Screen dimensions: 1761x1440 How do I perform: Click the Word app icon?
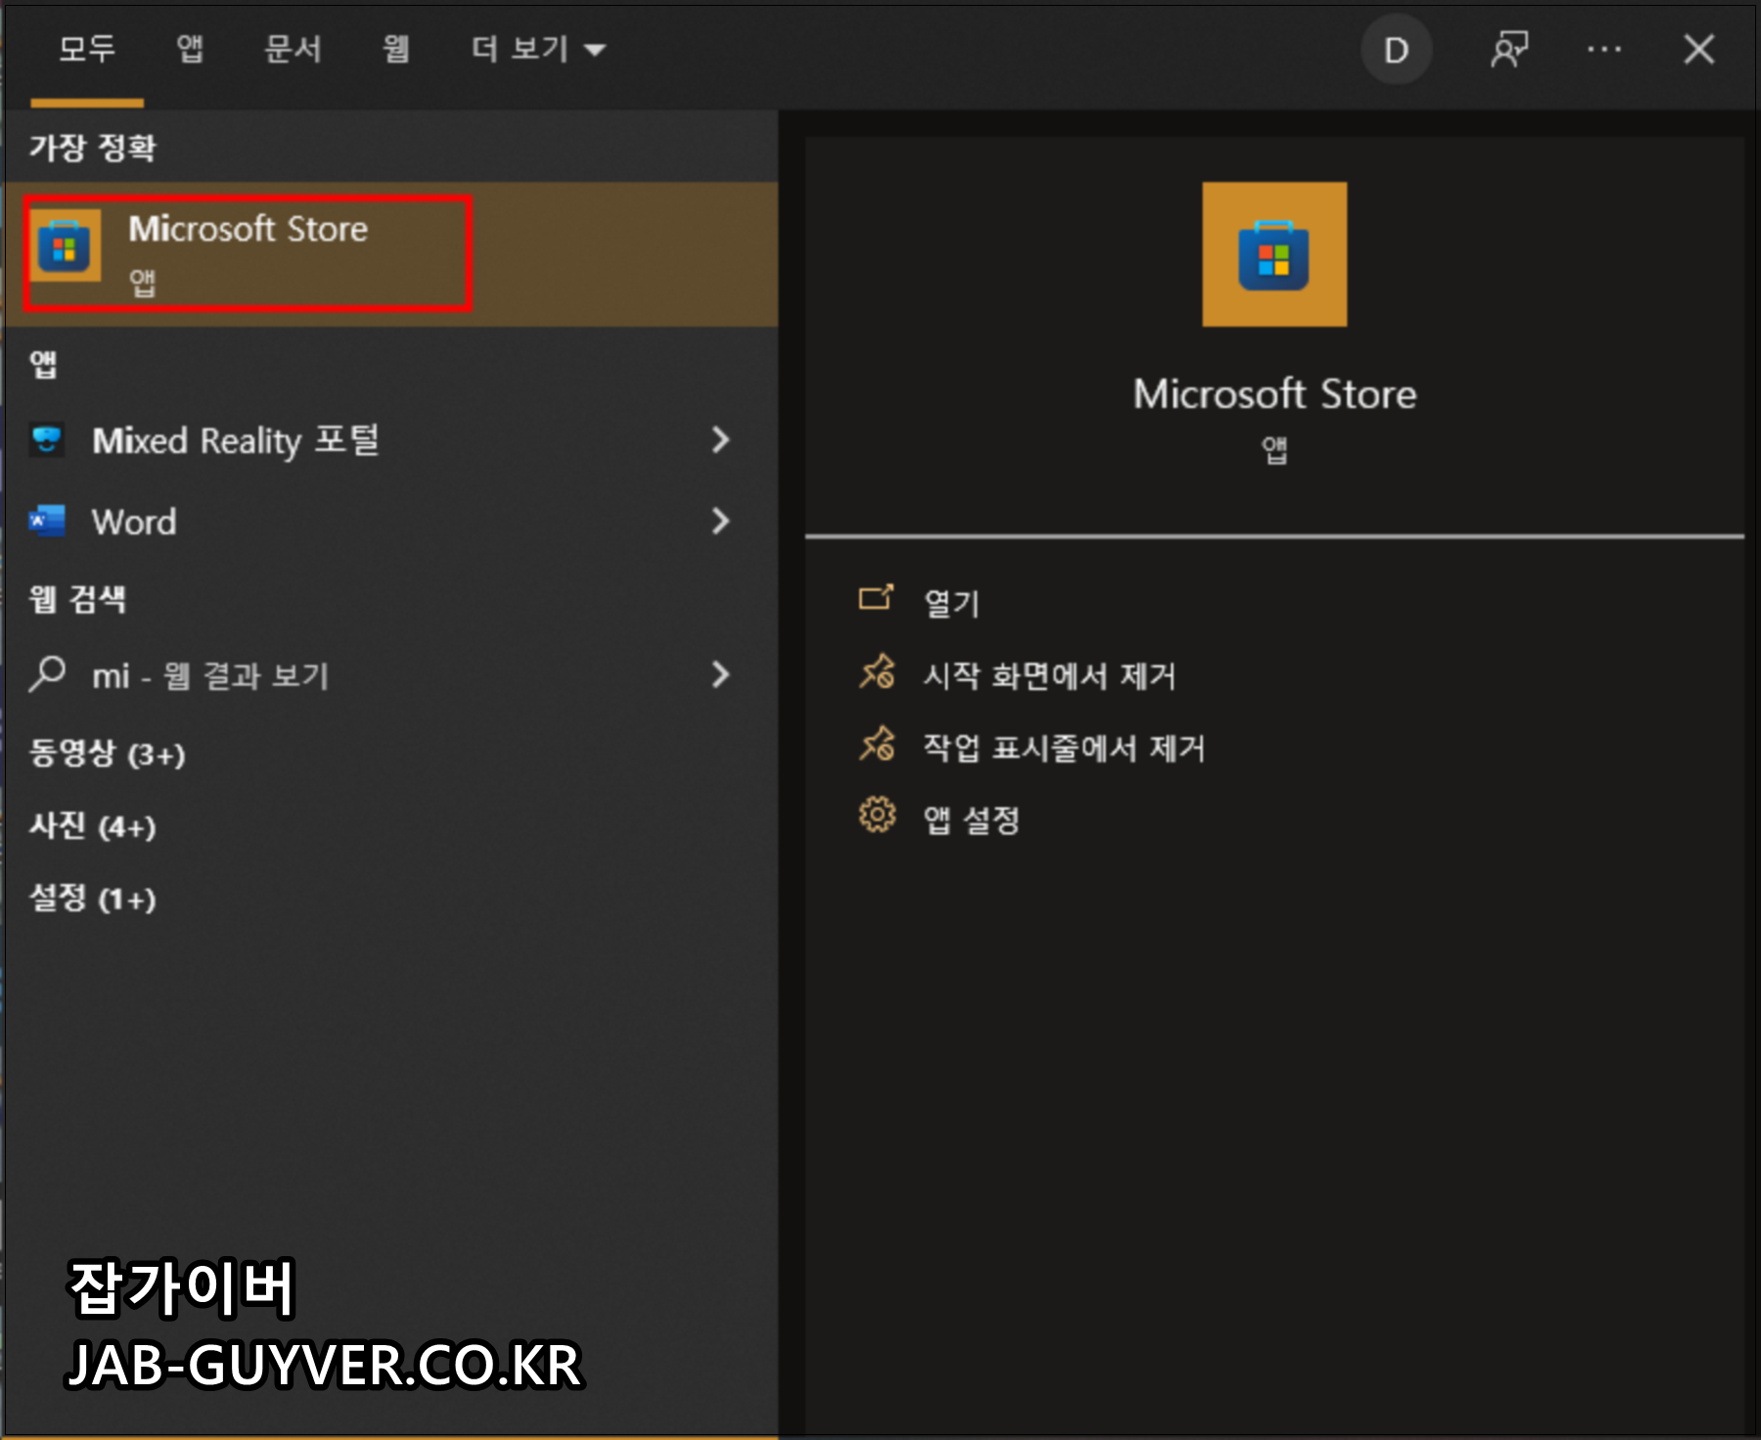(x=47, y=521)
